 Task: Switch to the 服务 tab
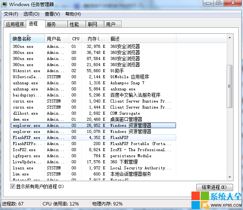click(56, 24)
